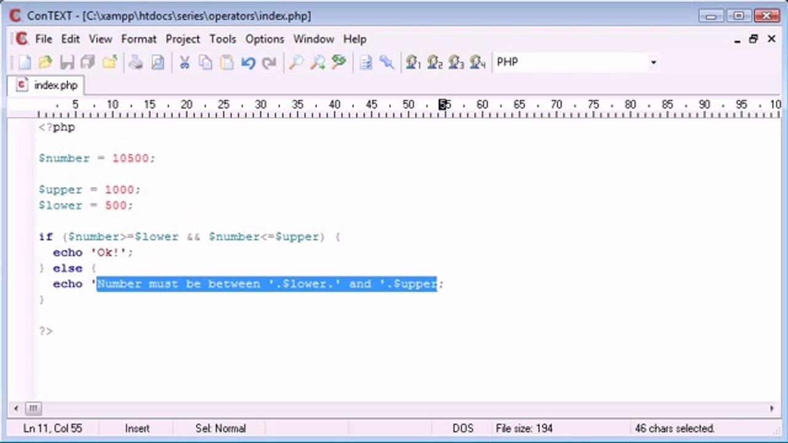Click the '?>' closing tag
This screenshot has height=443, width=788.
pyautogui.click(x=46, y=331)
